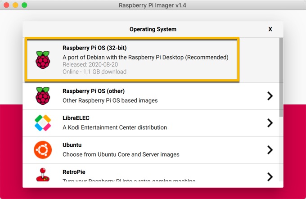Image resolution: width=306 pixels, height=199 pixels.
Task: Click 'A port of Debian' recommended description
Action: [x=145, y=58]
